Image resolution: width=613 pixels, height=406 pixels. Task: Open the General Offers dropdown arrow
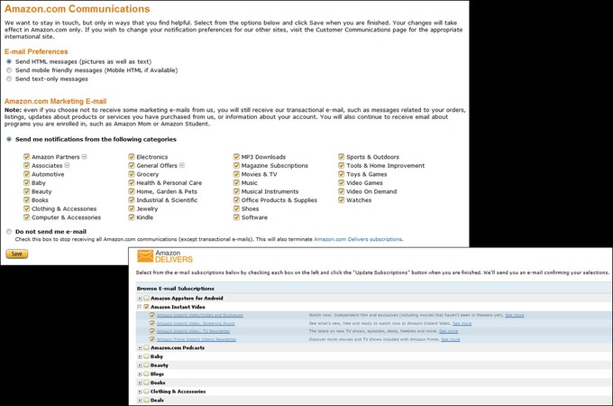[x=182, y=165]
